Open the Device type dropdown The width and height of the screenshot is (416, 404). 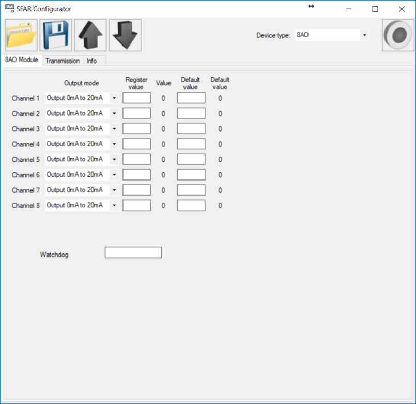coord(364,35)
